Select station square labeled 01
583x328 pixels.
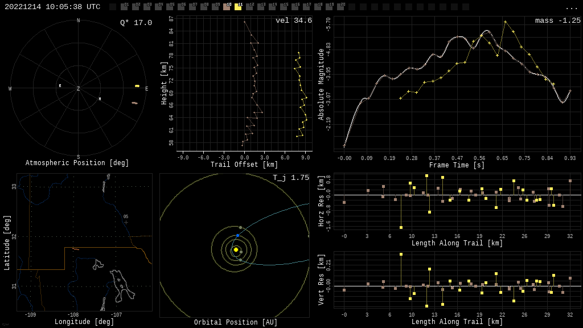[124, 7]
